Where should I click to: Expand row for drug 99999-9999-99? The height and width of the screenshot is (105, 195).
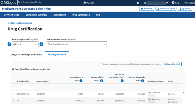pos(14,94)
